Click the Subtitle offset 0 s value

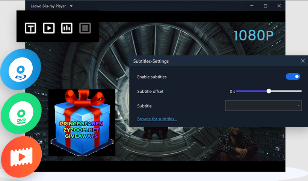(x=233, y=92)
